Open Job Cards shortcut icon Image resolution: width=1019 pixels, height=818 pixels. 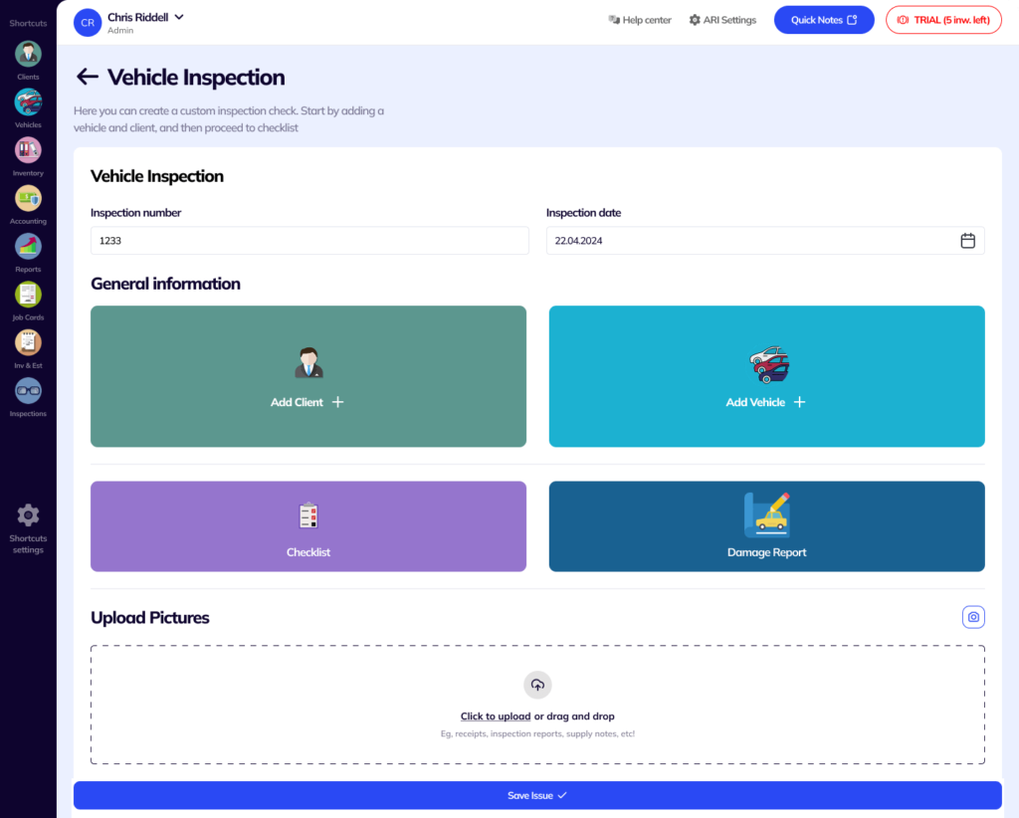[x=28, y=295]
